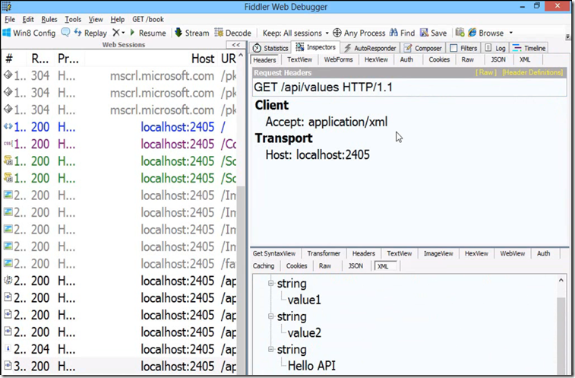Open the Tools menu
This screenshot has width=575, height=378.
73,20
